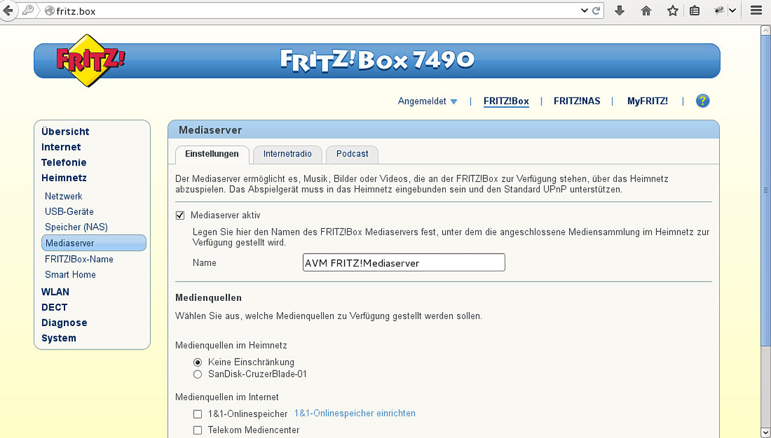771x438 pixels.
Task: Click the key icon beside the back button
Action: [28, 10]
